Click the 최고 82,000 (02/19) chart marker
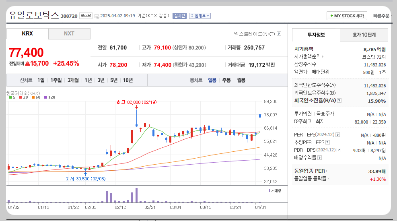The width and height of the screenshot is (397, 221). click(x=136, y=102)
